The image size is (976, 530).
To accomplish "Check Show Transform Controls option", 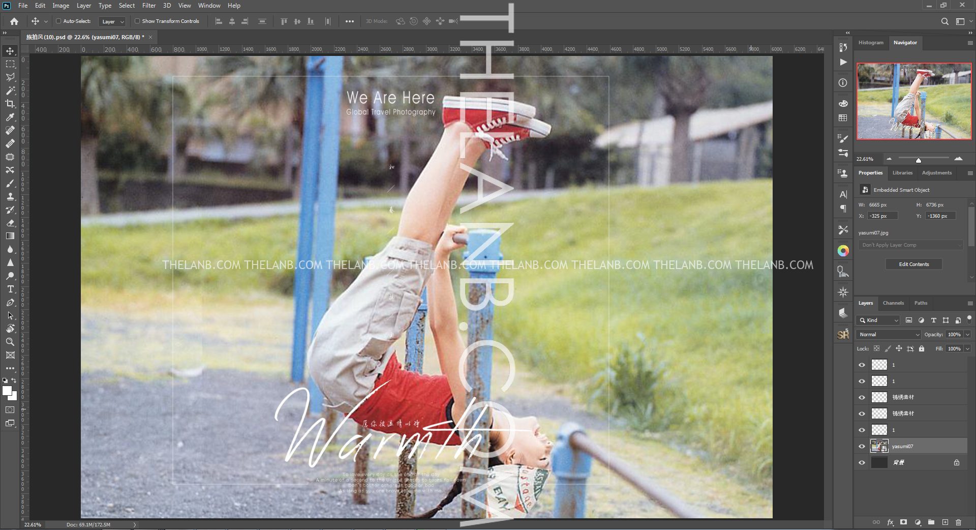I will (137, 21).
